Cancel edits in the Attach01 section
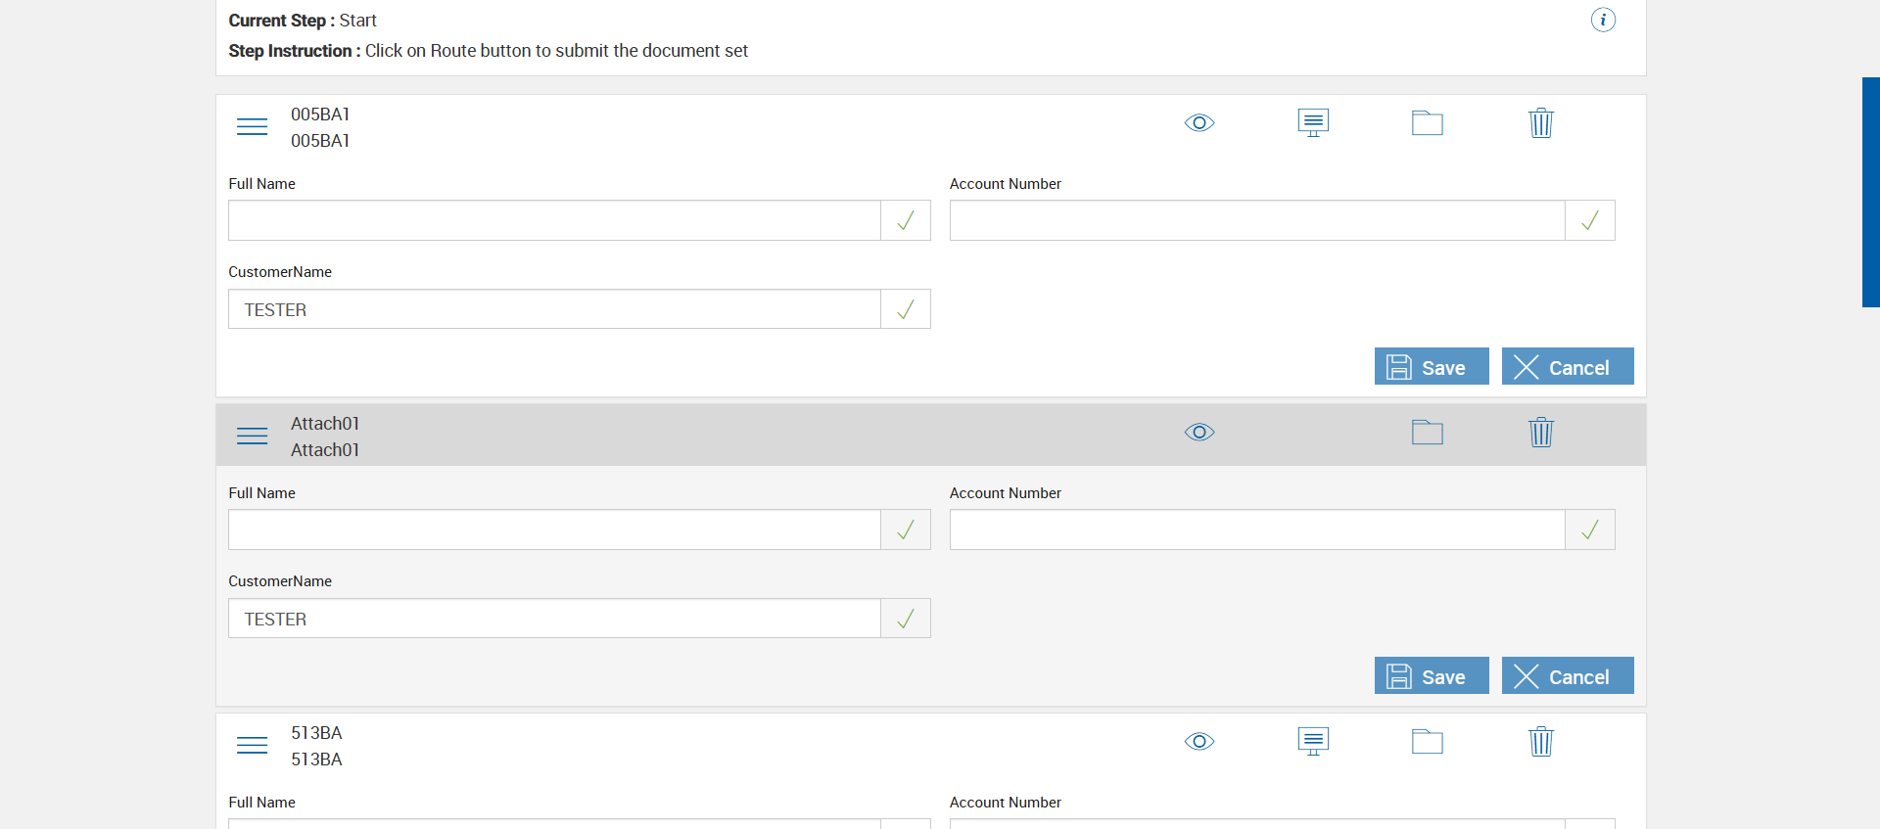The width and height of the screenshot is (1880, 829). pos(1567,676)
